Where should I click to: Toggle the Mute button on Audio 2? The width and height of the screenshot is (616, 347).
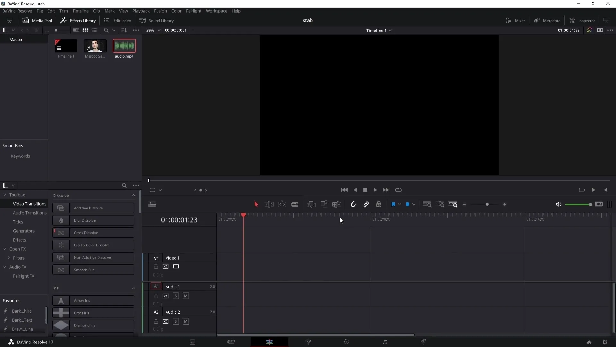point(186,321)
